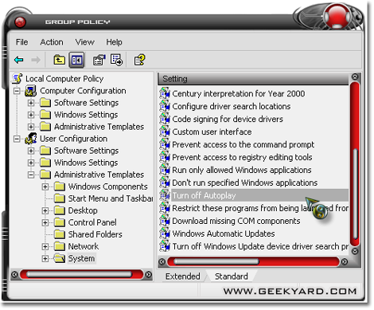Image resolution: width=374 pixels, height=310 pixels.
Task: Click the Control Panel folder icon
Action: click(x=60, y=222)
